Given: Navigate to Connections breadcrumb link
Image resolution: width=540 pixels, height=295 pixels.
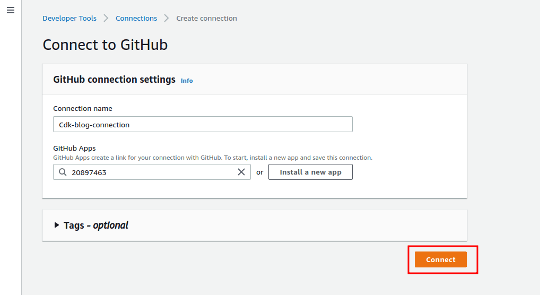Looking at the screenshot, I should pos(136,18).
